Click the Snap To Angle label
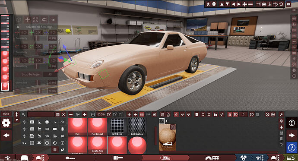The height and width of the screenshot is (161, 298). (31, 74)
